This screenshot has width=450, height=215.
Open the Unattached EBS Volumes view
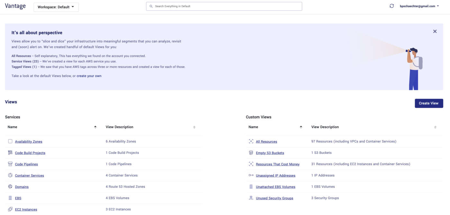pos(275,187)
